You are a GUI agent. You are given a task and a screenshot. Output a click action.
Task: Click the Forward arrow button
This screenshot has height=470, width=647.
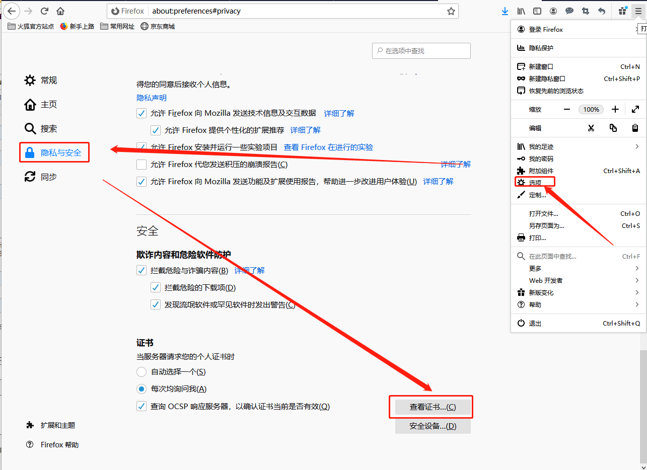[x=28, y=11]
